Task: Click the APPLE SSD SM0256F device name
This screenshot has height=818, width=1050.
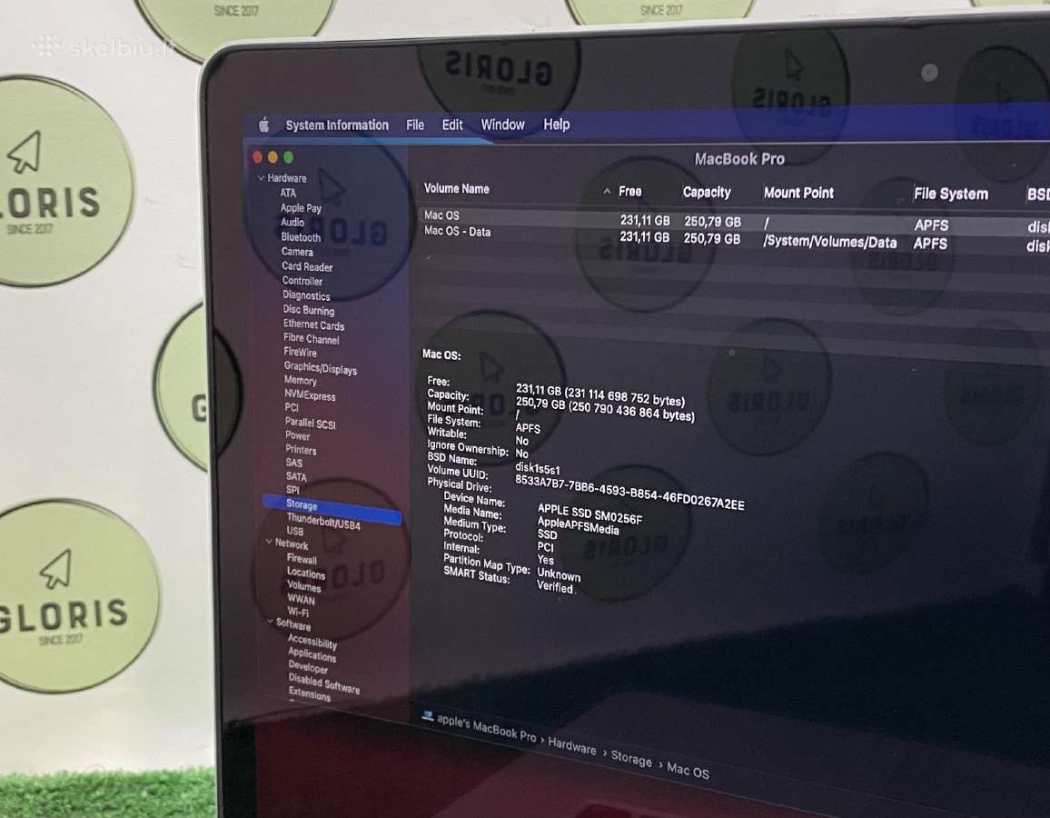Action: click(x=590, y=514)
